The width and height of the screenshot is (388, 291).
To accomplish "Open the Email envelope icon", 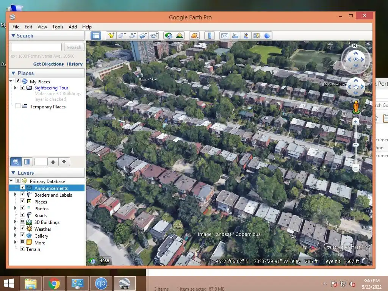I will pyautogui.click(x=224, y=36).
